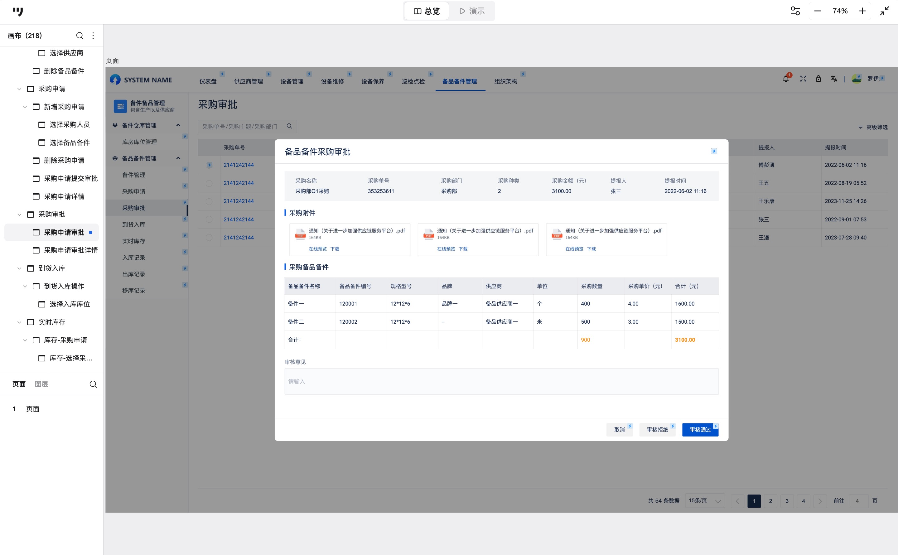Click the notification bell icon

785,79
